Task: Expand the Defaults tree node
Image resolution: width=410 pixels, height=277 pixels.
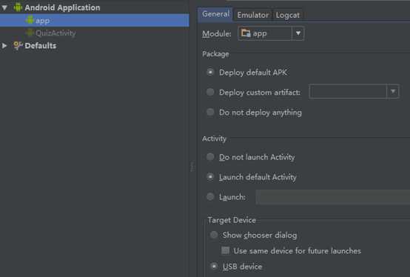Action: pos(4,46)
